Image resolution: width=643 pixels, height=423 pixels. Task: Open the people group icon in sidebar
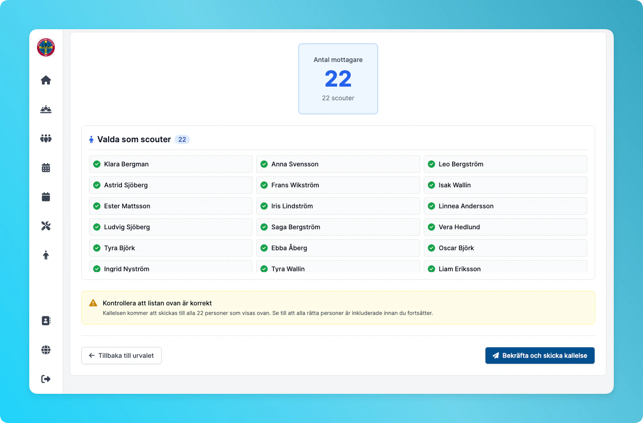pos(46,138)
